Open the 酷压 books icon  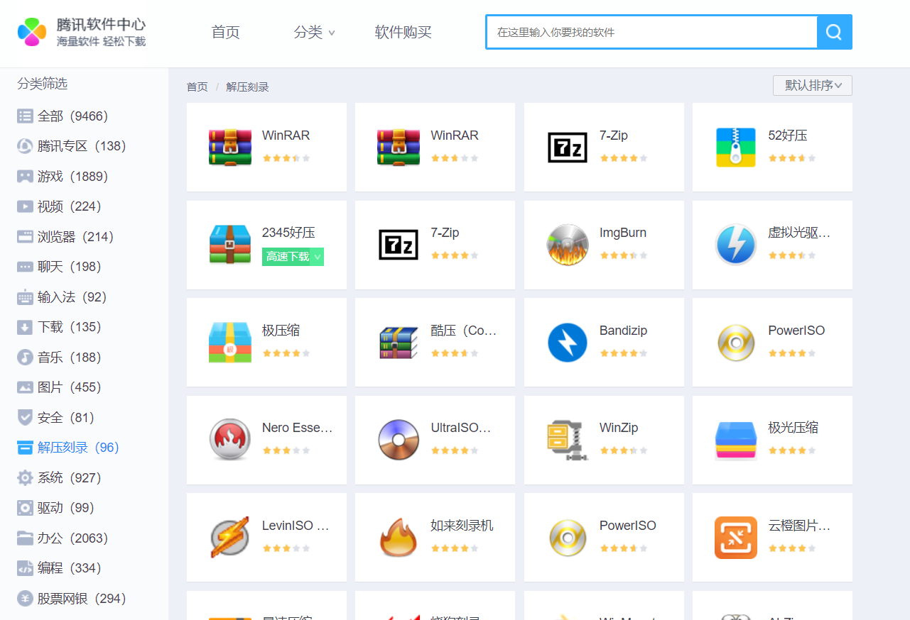click(399, 343)
